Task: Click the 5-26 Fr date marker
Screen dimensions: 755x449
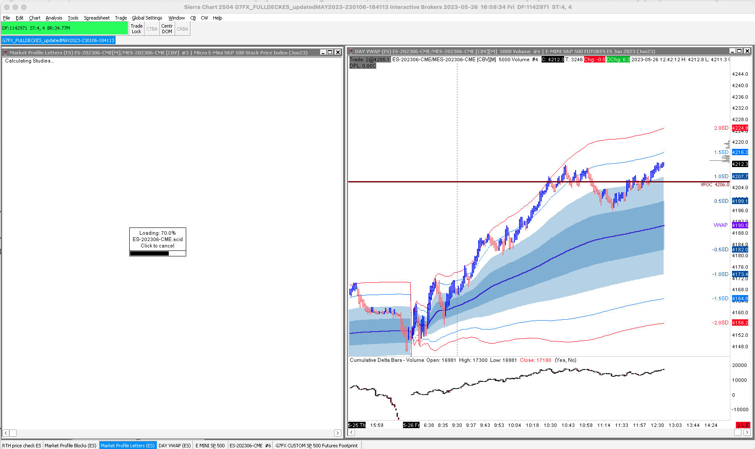Action: pyautogui.click(x=411, y=425)
